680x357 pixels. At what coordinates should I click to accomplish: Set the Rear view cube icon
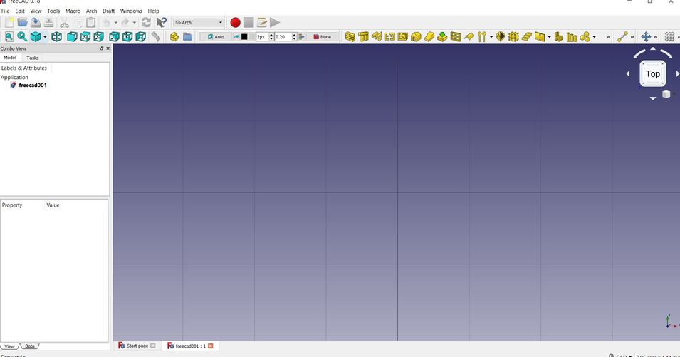coord(114,37)
